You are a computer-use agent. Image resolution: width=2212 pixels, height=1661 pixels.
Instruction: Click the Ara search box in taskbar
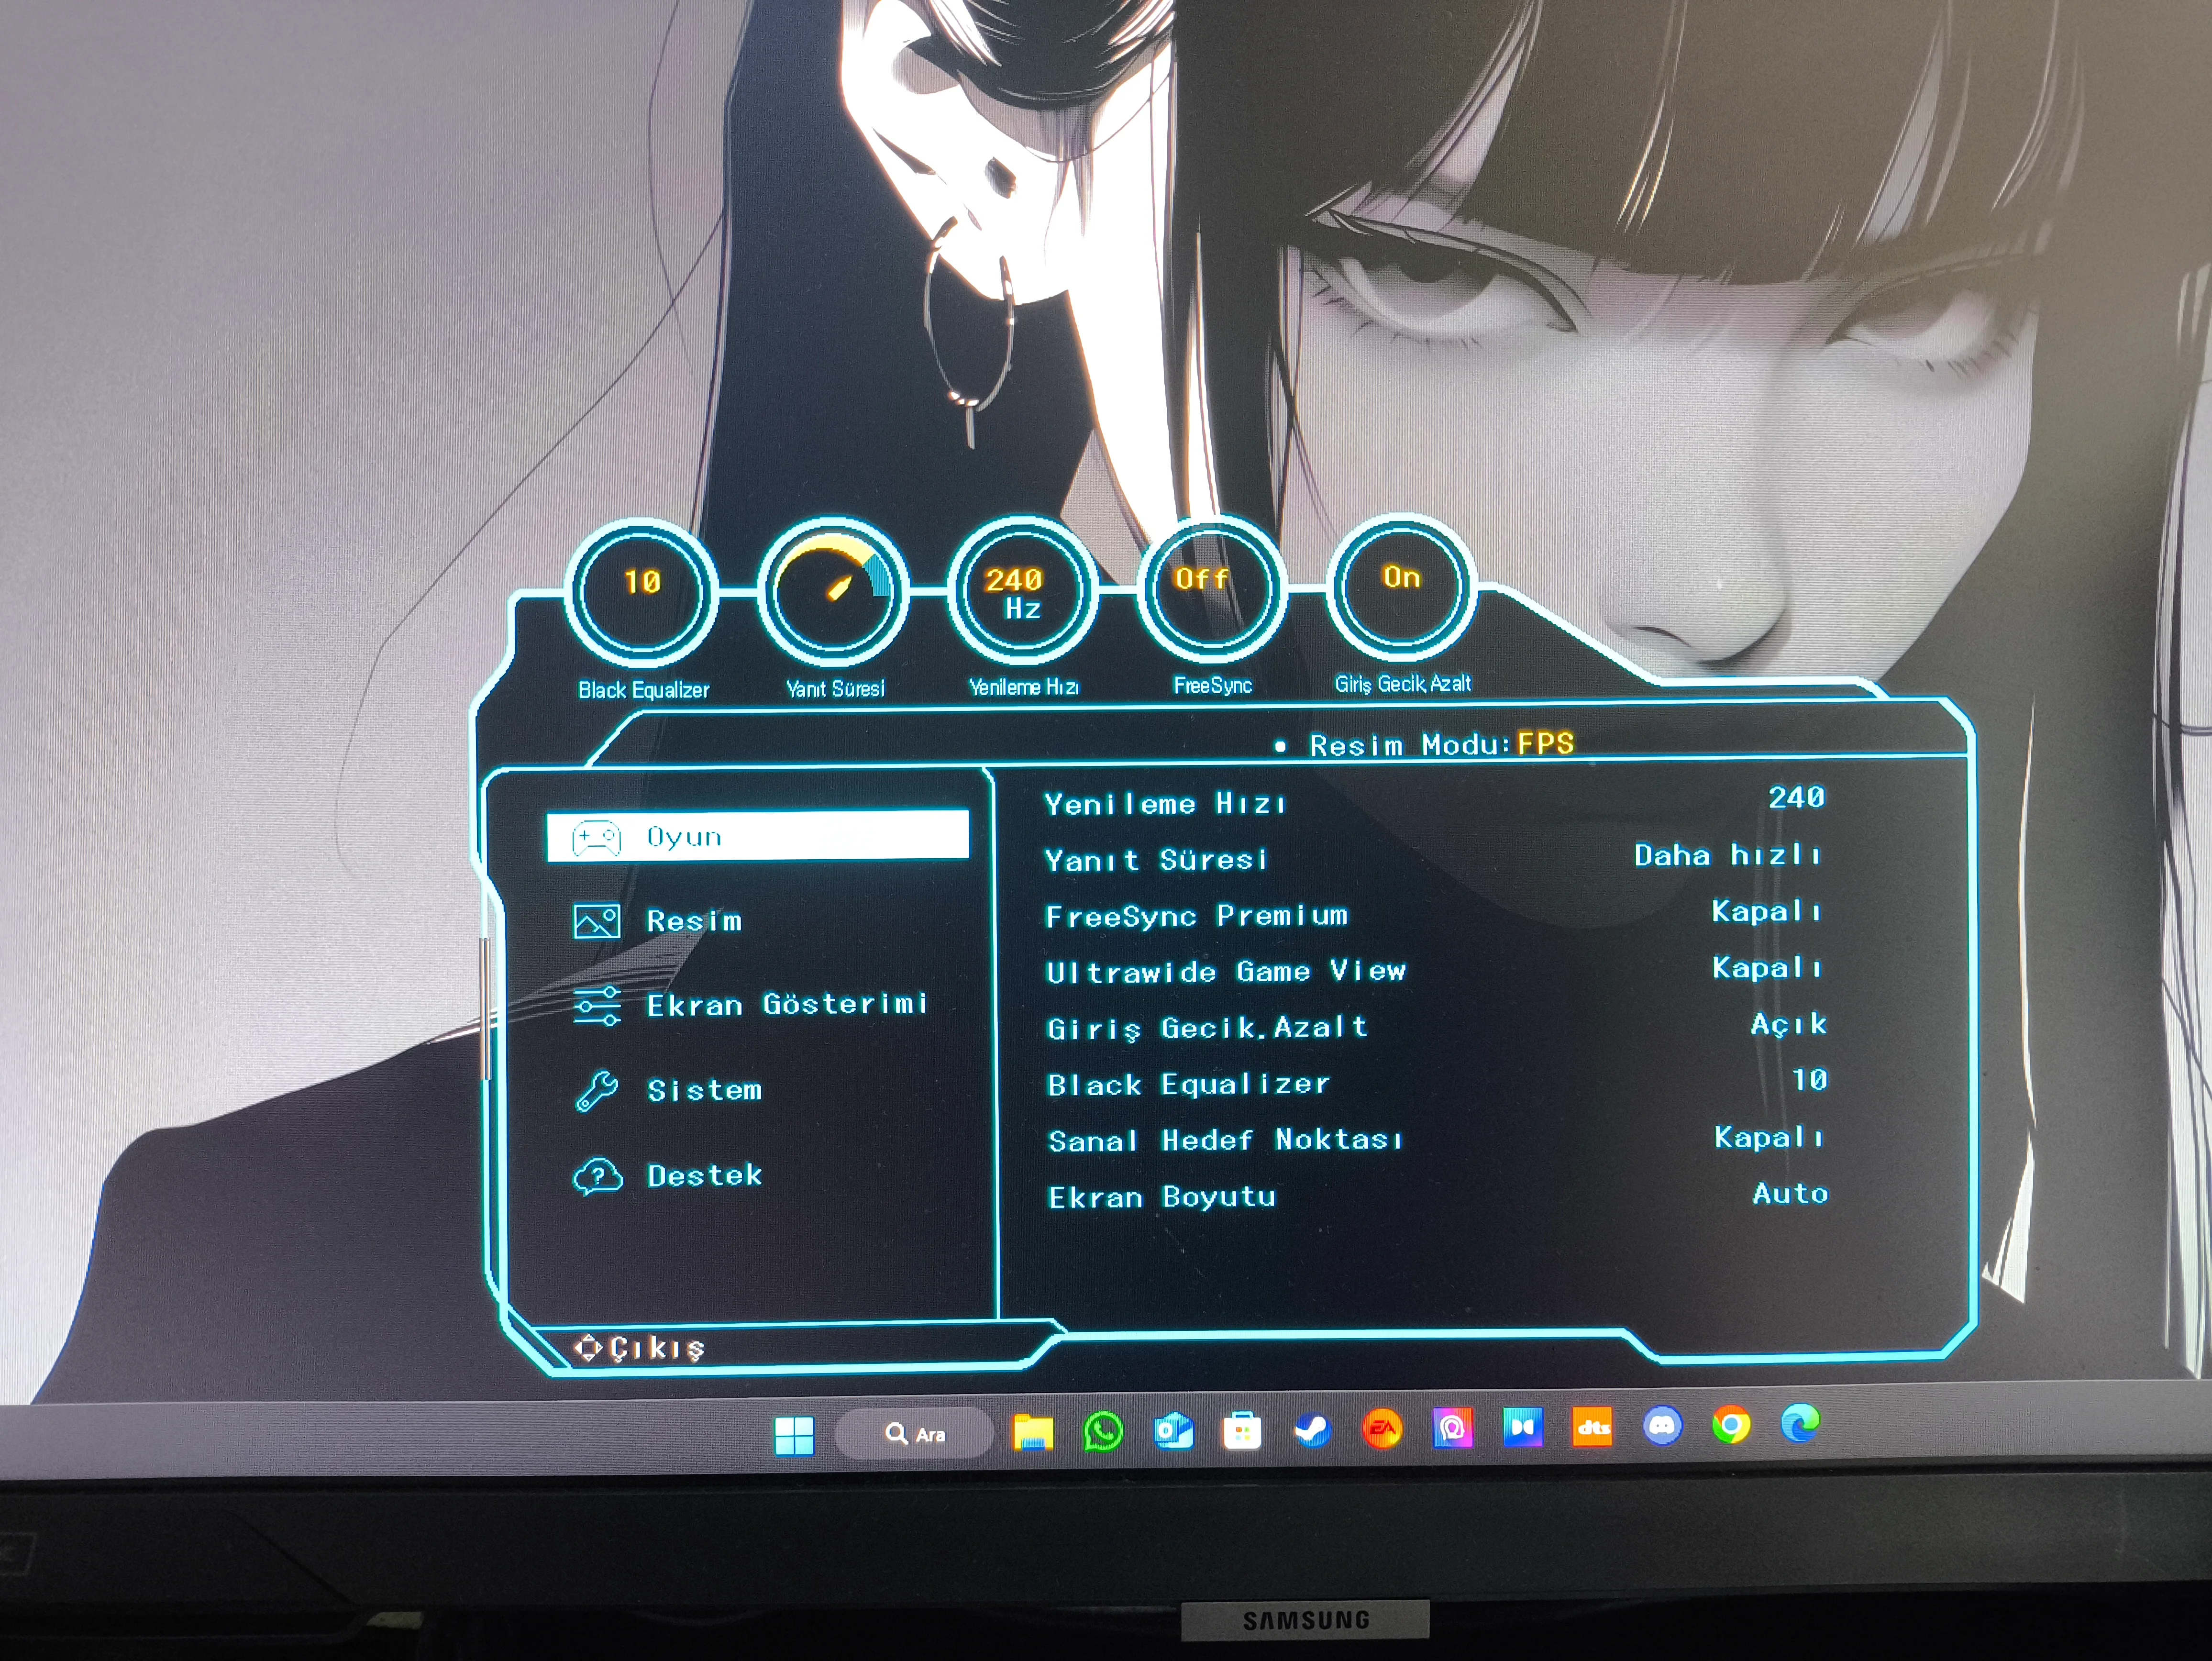[914, 1435]
